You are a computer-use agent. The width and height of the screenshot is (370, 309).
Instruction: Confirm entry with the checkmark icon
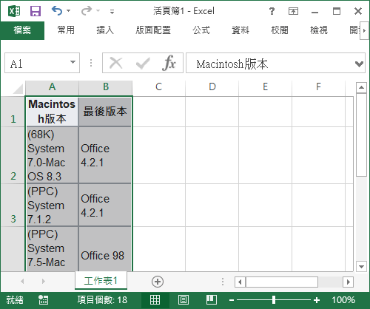[x=143, y=63]
